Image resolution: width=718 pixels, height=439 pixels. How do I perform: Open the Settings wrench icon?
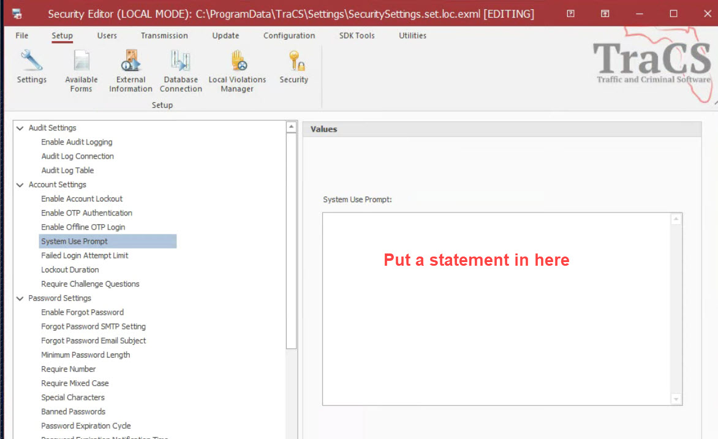coord(31,62)
